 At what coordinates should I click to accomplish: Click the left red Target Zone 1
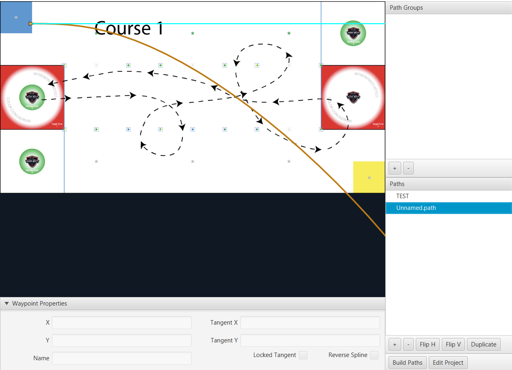click(x=32, y=97)
